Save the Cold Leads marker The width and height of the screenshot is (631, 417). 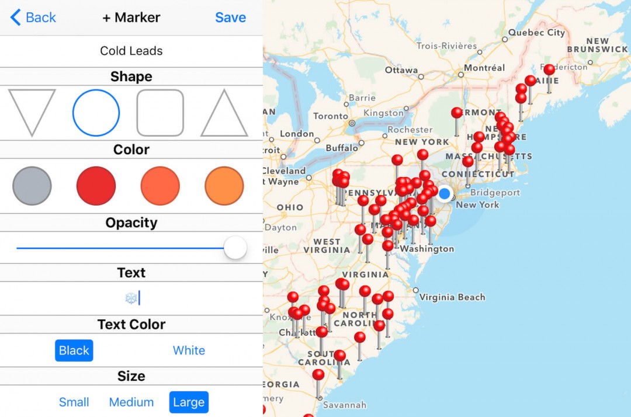click(230, 17)
